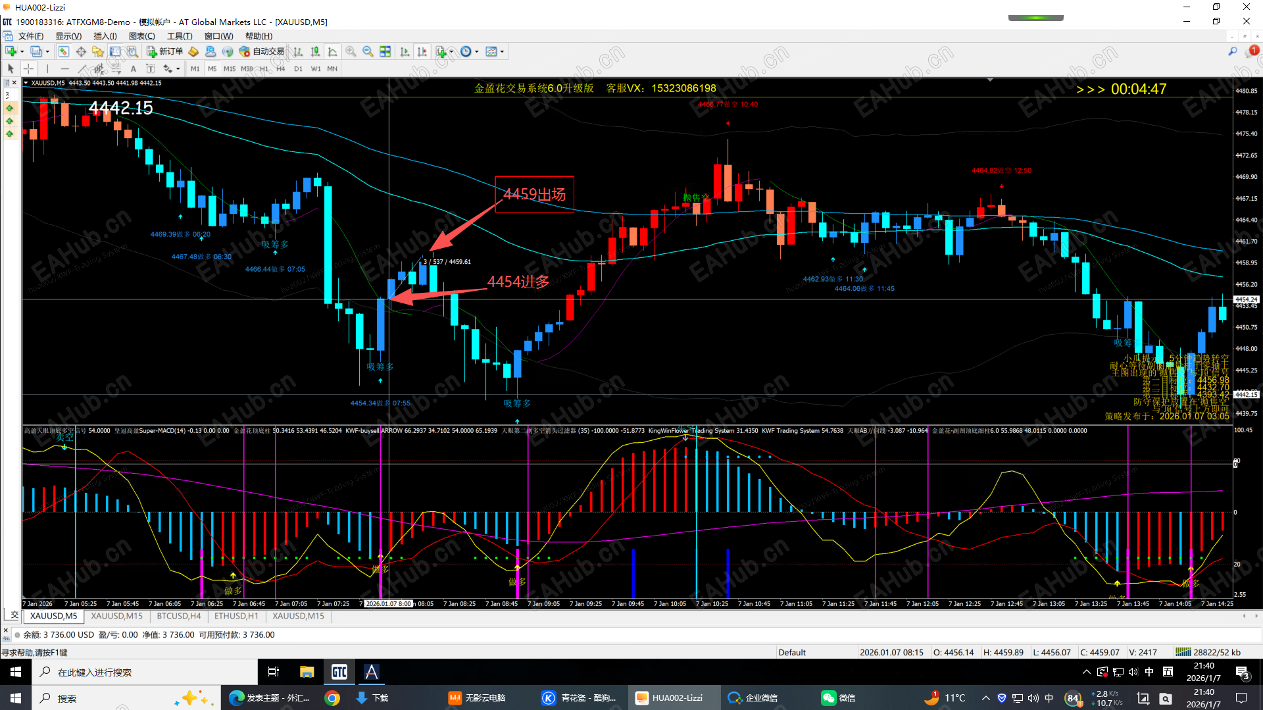Toggle the 自动交易 auto-trading button

coord(262,51)
